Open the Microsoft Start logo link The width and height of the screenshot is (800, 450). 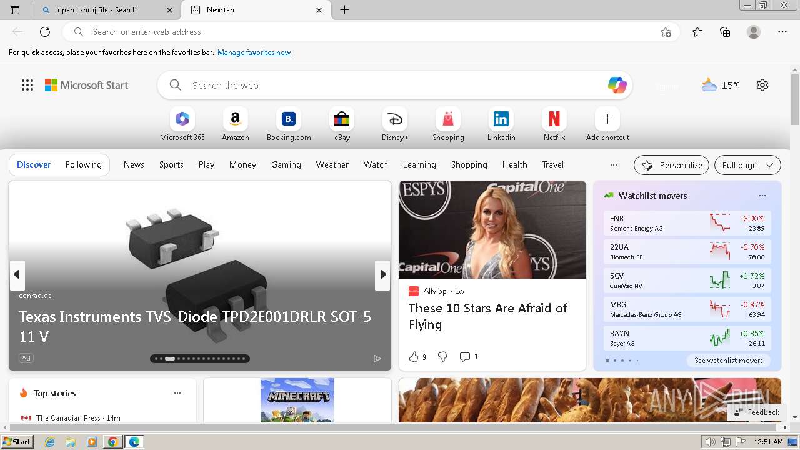coord(86,85)
